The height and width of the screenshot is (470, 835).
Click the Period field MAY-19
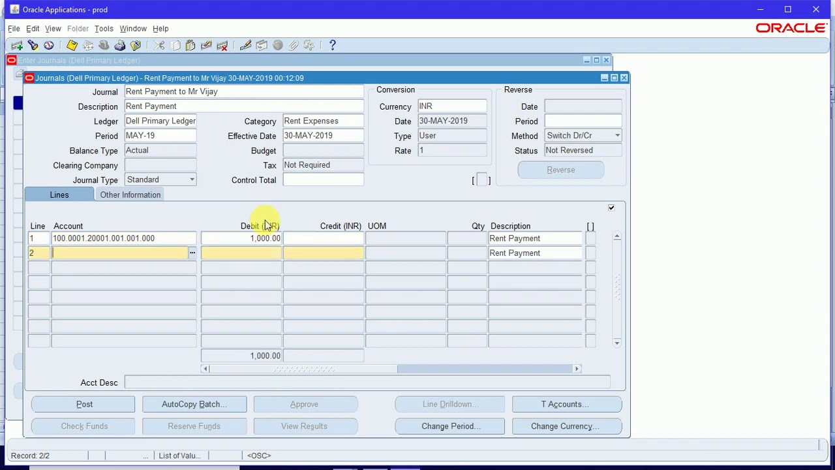pos(160,136)
